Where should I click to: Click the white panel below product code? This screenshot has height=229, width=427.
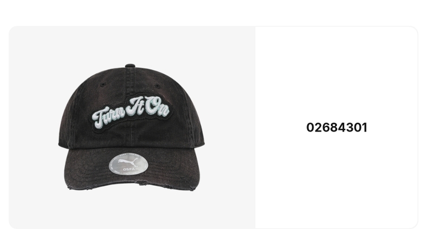(337, 180)
